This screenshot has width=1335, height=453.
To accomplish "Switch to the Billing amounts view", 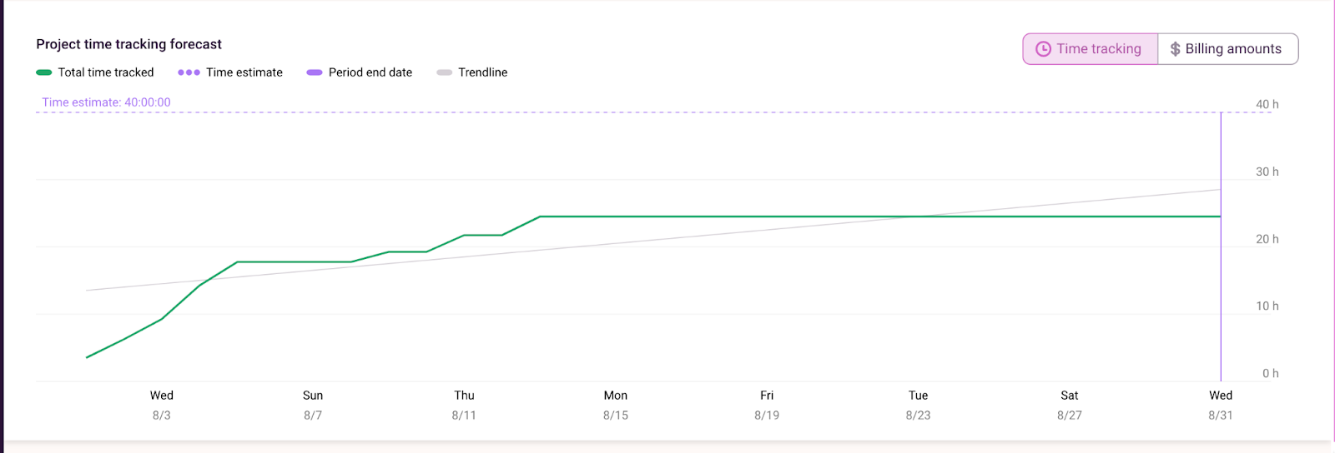I will [1227, 49].
